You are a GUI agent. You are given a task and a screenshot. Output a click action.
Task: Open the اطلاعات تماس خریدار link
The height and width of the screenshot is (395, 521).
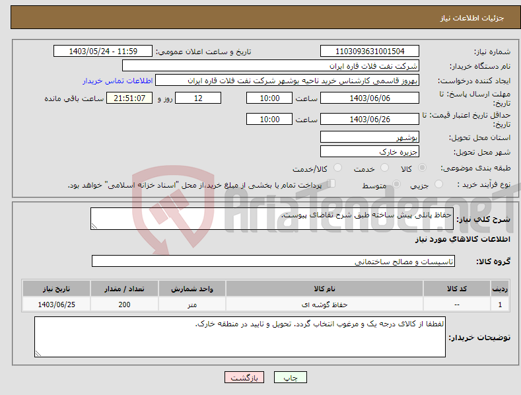point(118,81)
